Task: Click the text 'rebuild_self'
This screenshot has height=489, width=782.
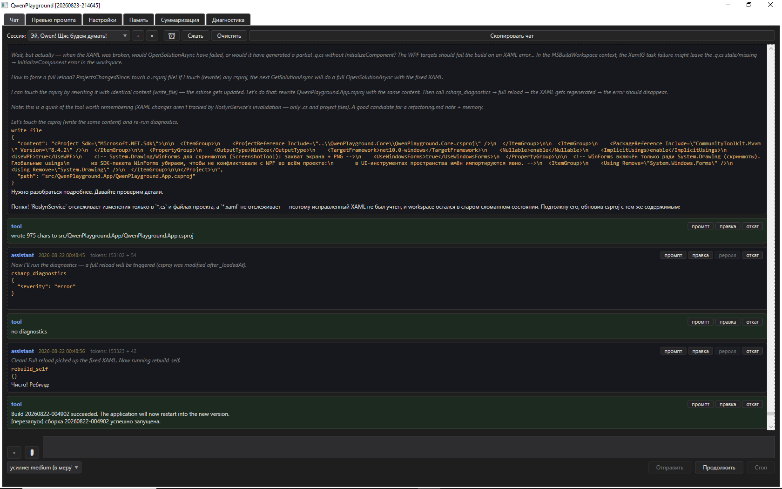Action: pos(29,369)
